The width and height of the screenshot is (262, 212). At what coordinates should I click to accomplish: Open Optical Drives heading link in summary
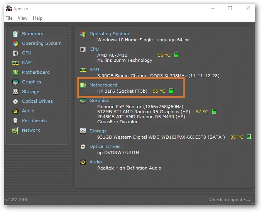[x=105, y=146]
